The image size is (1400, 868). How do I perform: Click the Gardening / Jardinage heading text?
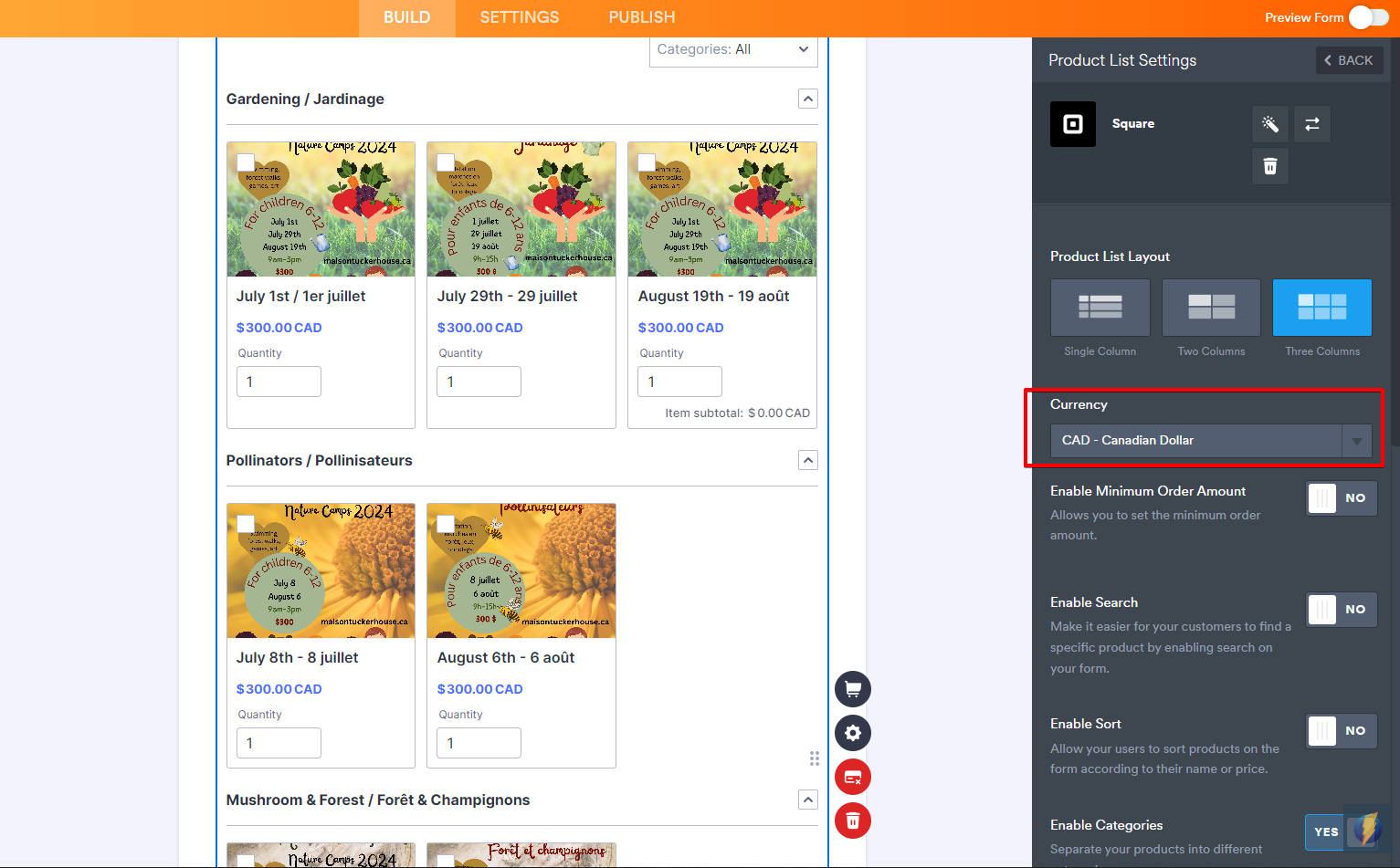coord(305,99)
